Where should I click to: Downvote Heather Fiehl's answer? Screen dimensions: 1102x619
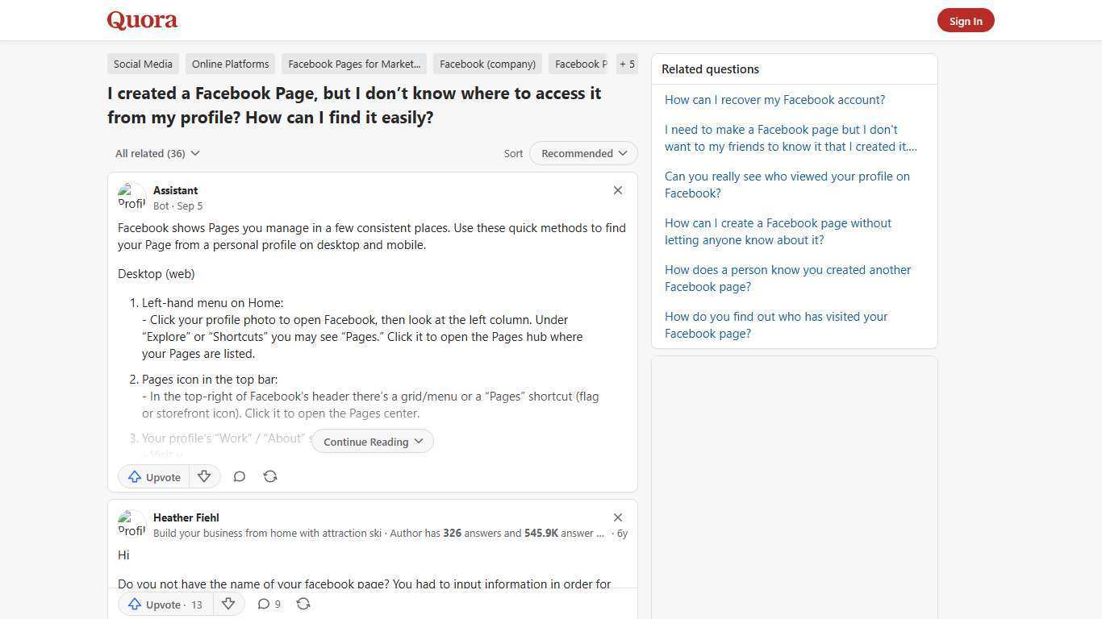pyautogui.click(x=228, y=604)
